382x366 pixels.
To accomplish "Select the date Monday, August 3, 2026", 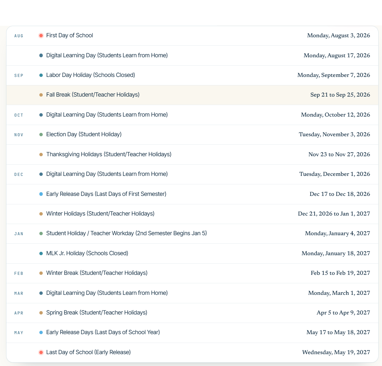I will click(x=338, y=36).
